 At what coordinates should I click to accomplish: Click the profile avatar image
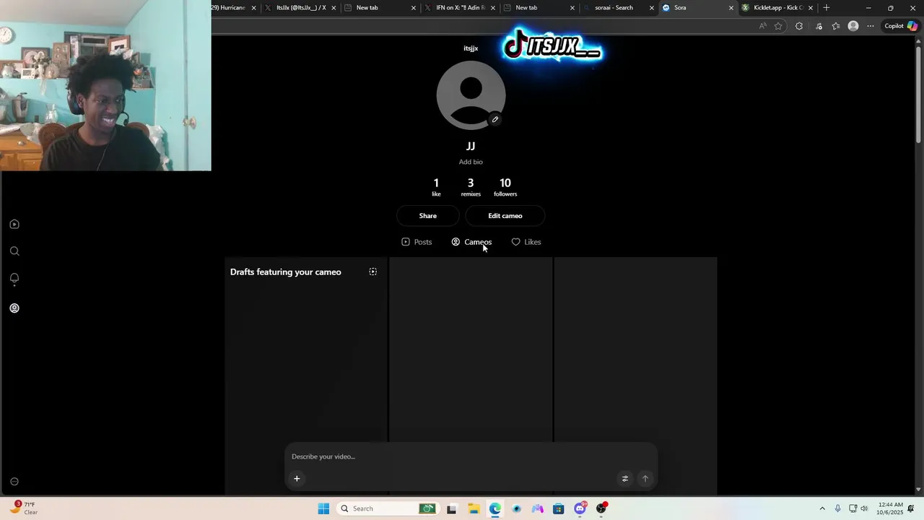[x=471, y=95]
